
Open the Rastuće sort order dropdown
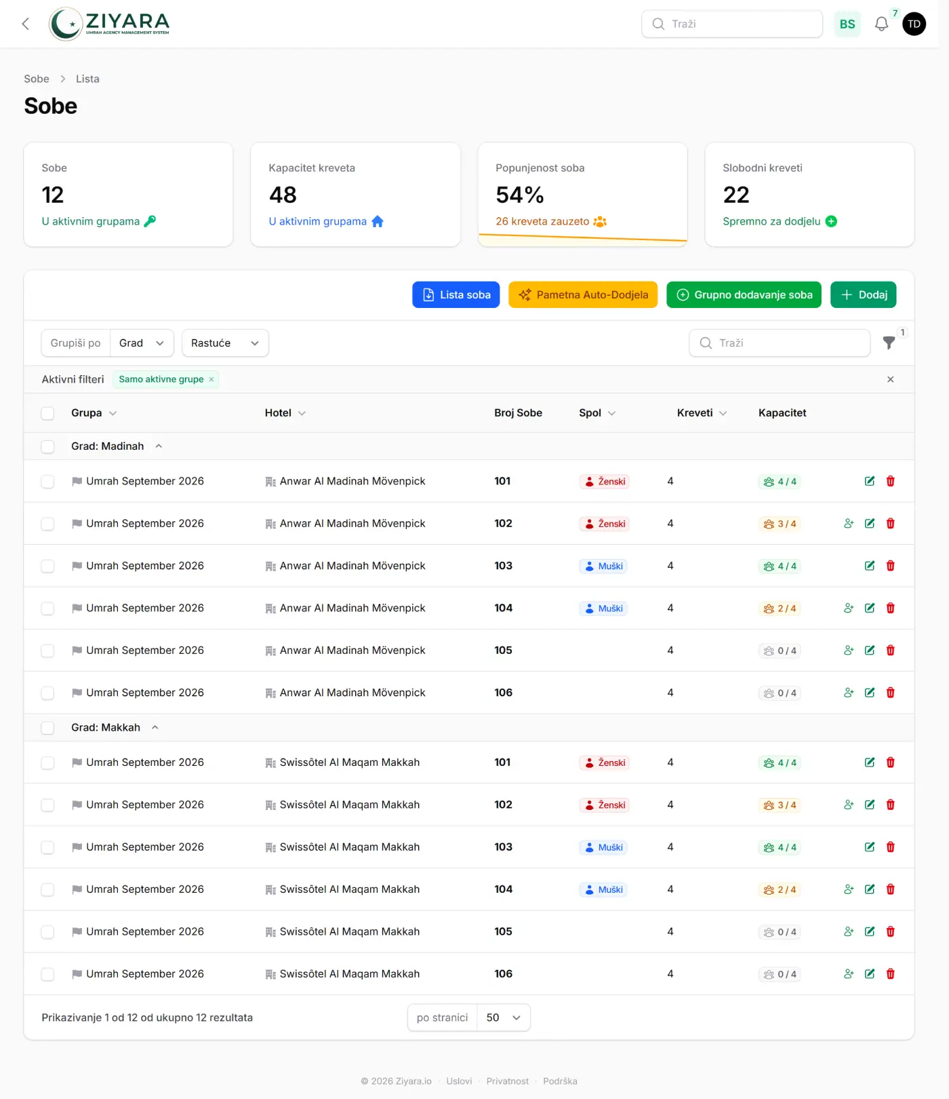pos(225,343)
